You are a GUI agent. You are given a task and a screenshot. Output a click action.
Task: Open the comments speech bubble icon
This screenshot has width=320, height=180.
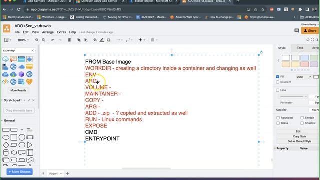pyautogui.click(x=297, y=31)
